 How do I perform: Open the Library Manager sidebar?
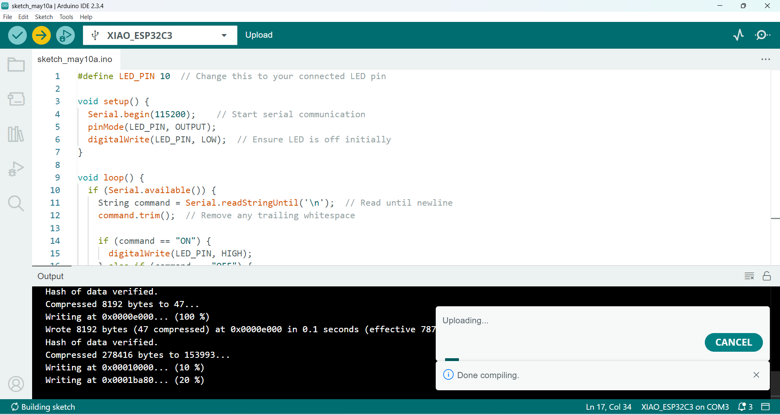tap(16, 133)
